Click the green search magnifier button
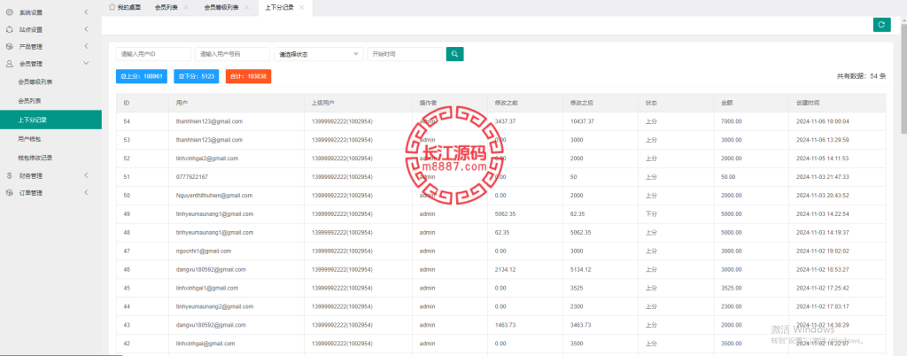 454,54
